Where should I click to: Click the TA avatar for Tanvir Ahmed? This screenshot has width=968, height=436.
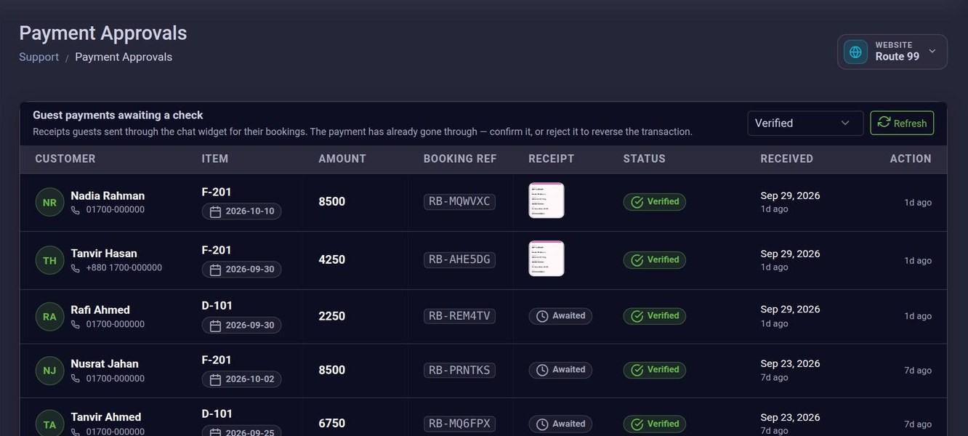(x=49, y=424)
